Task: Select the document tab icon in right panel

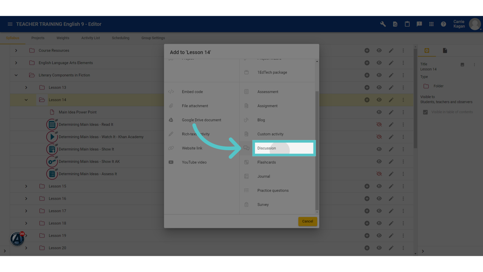Action: (x=445, y=50)
